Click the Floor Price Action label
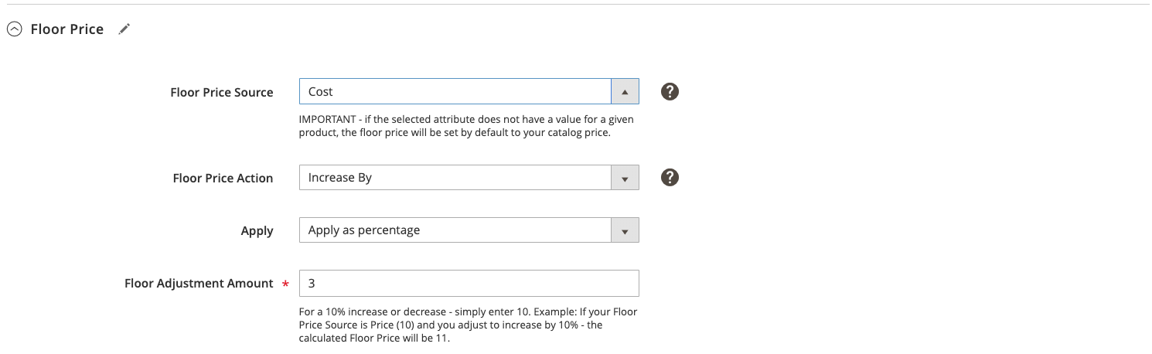Screen dimensions: 1152x354 (223, 179)
